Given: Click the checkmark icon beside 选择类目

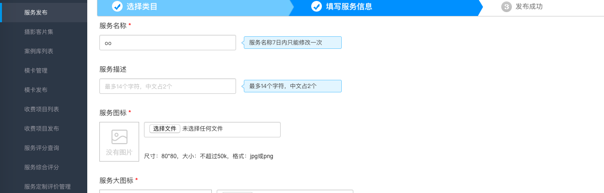Looking at the screenshot, I should point(117,6).
